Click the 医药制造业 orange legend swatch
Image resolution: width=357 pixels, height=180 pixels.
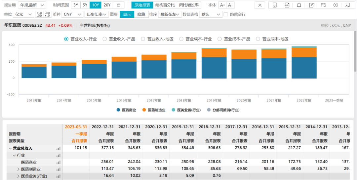(144, 110)
